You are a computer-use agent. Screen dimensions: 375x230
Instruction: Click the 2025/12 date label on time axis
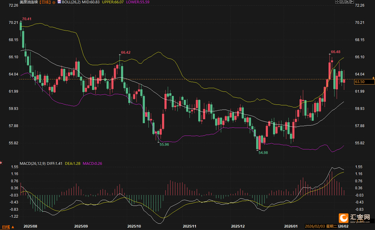(238, 226)
